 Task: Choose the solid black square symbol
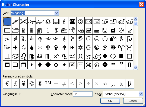pos(121,56)
